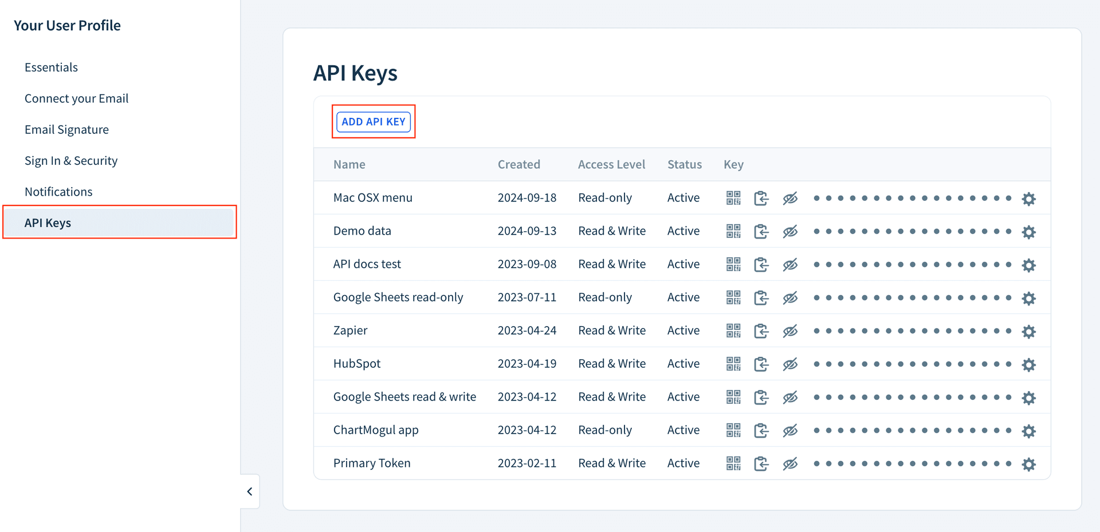
Task: Open the Notifications section
Action: coord(58,191)
